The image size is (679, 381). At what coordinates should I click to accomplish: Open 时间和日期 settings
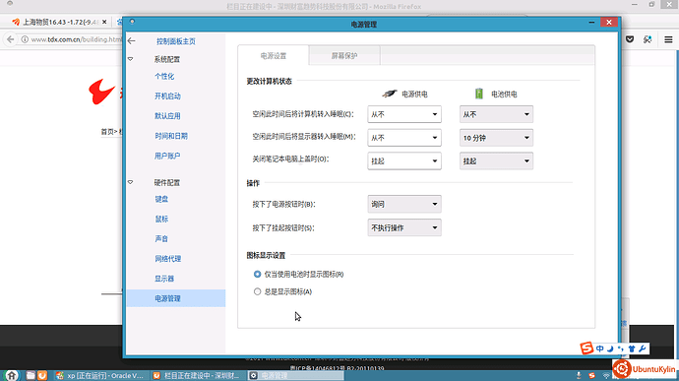pyautogui.click(x=171, y=136)
